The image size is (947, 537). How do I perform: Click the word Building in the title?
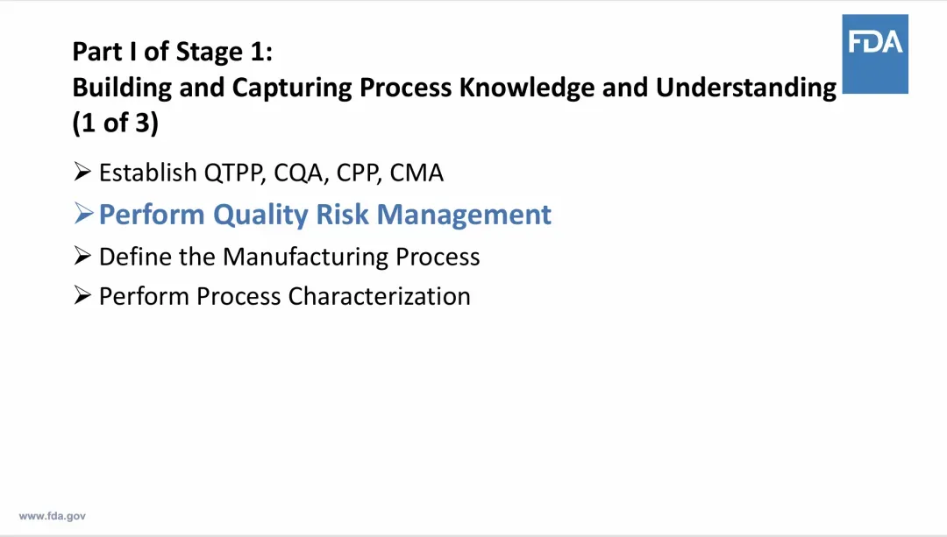point(122,88)
